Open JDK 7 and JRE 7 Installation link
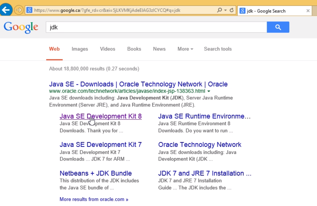The width and height of the screenshot is (317, 206). click(x=205, y=173)
